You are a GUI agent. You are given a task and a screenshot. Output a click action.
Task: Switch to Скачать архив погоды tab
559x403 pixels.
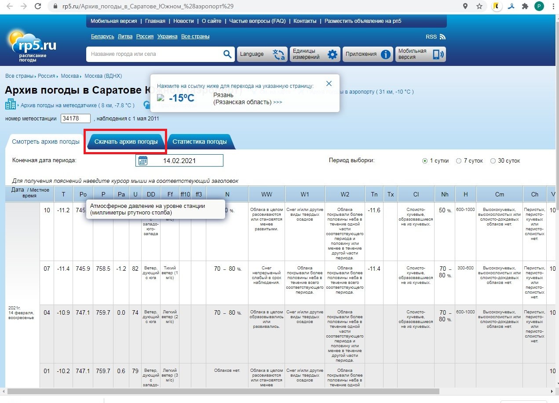point(126,142)
